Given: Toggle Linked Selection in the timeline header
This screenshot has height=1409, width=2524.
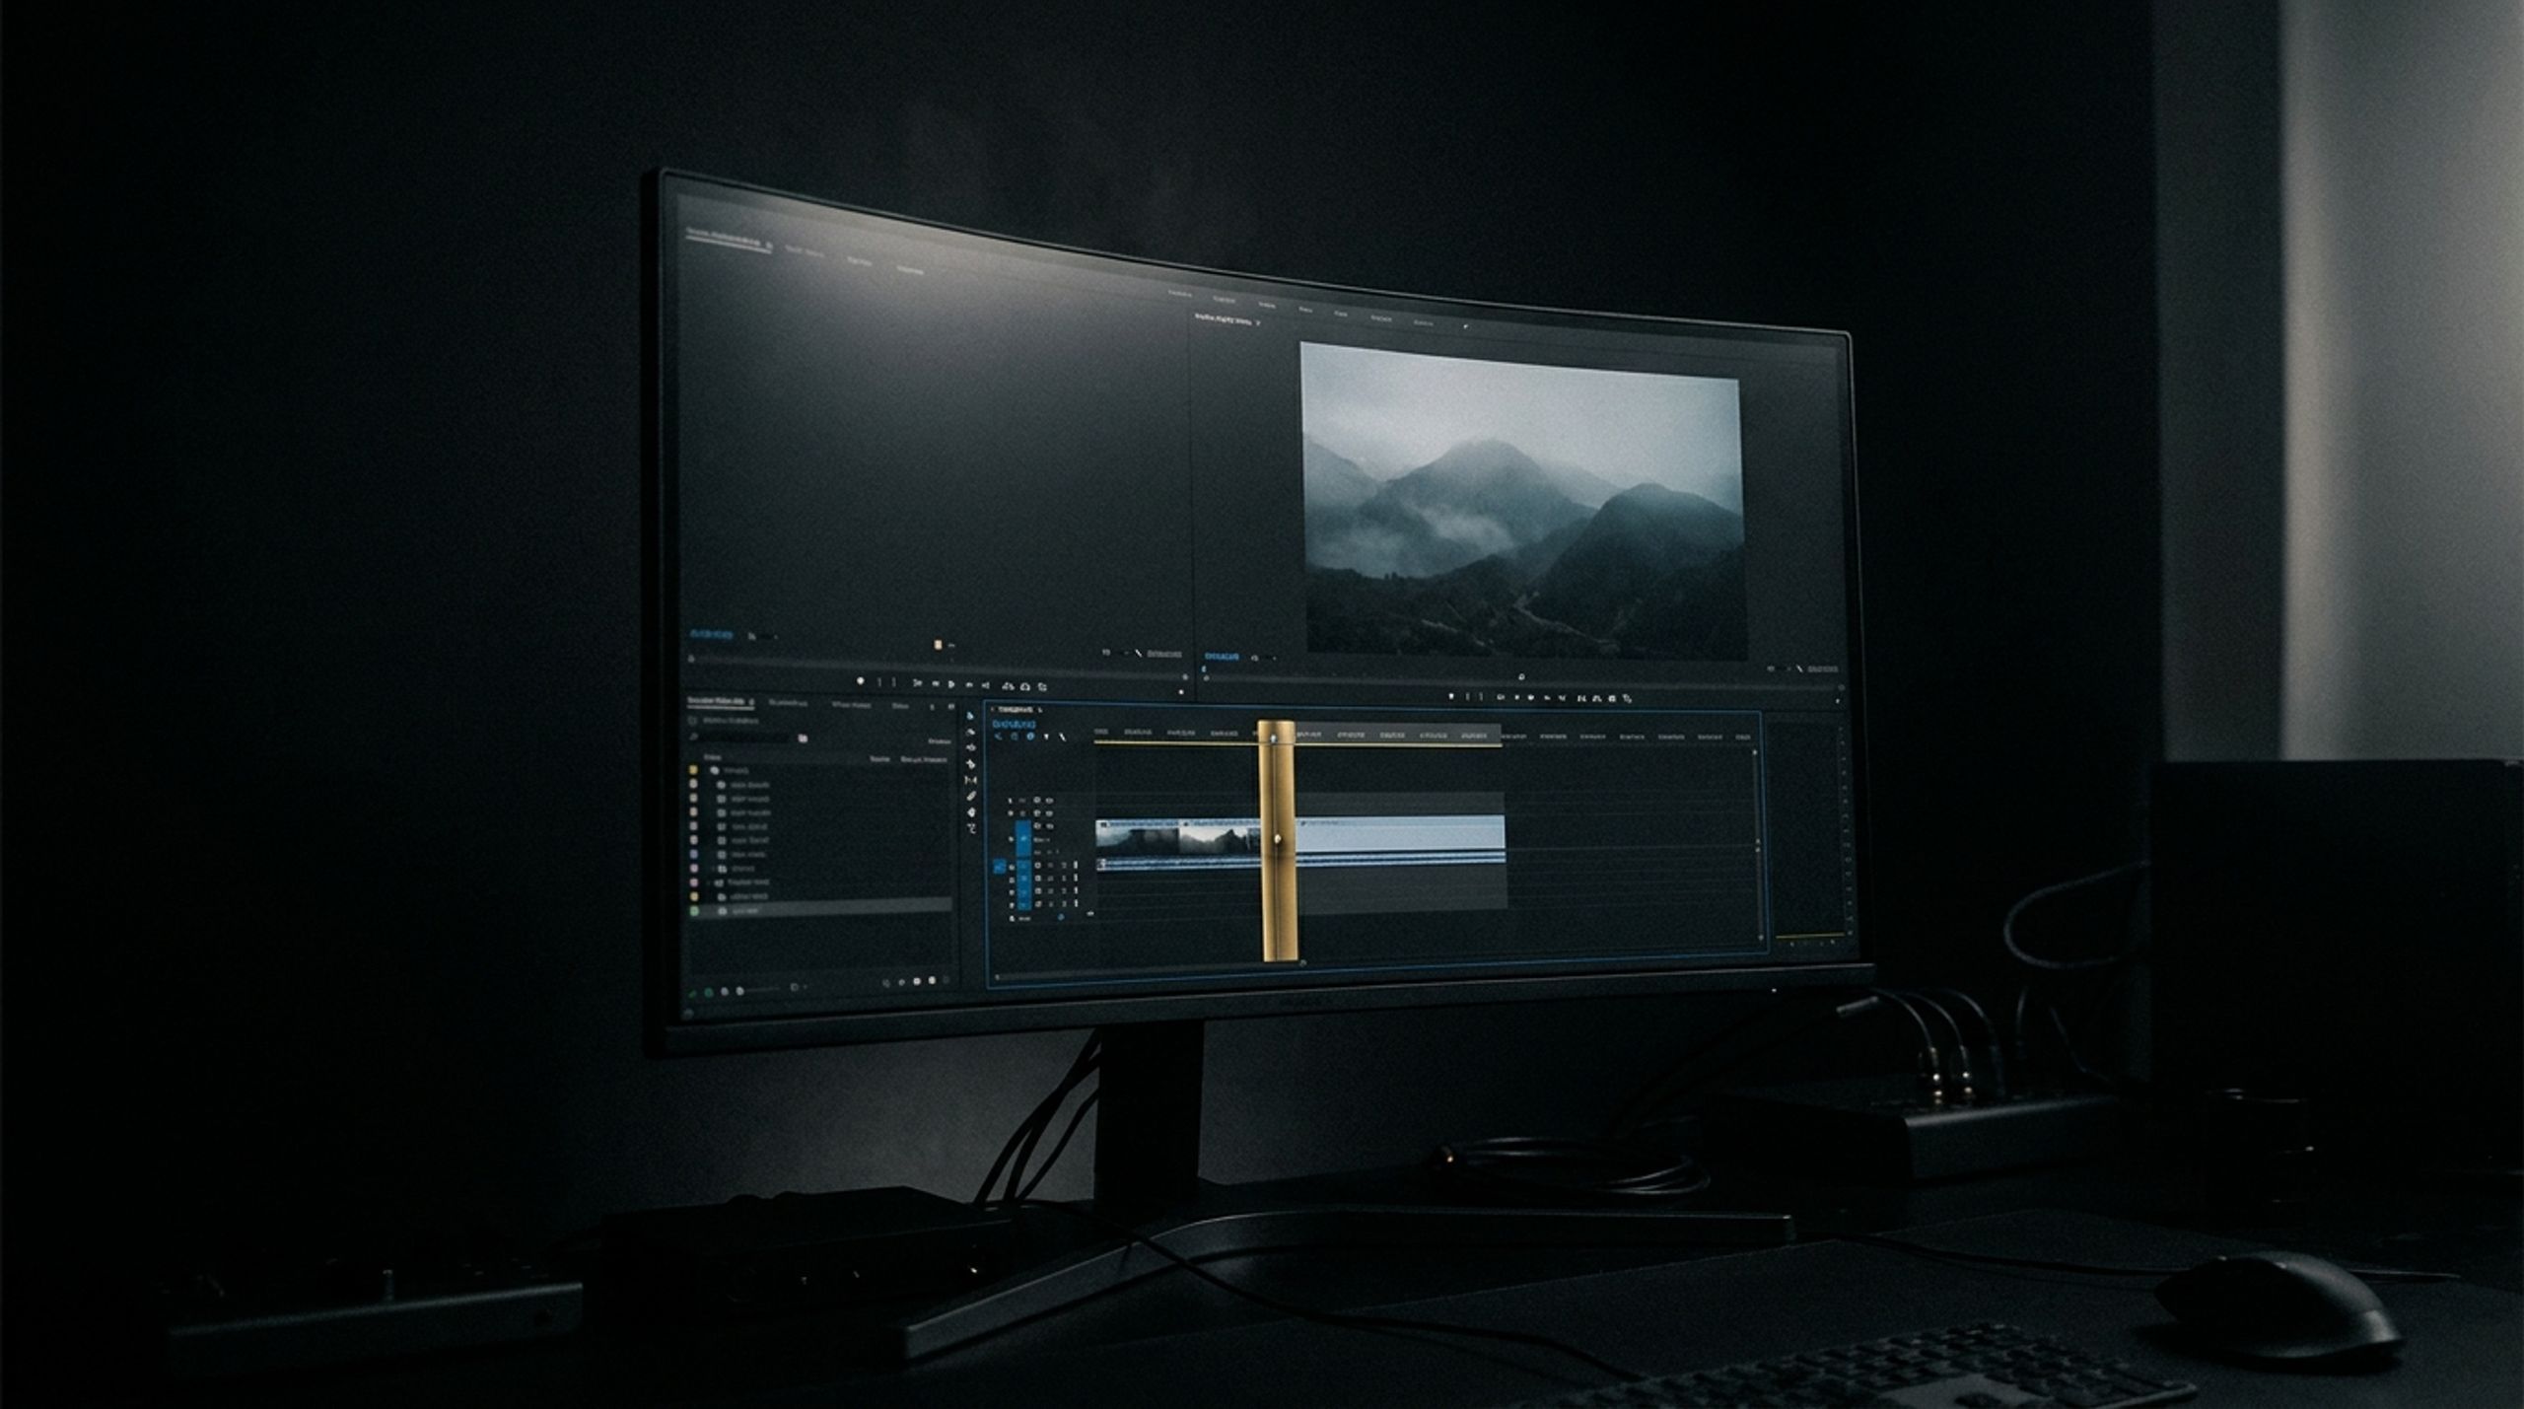Looking at the screenshot, I should click(x=1030, y=737).
